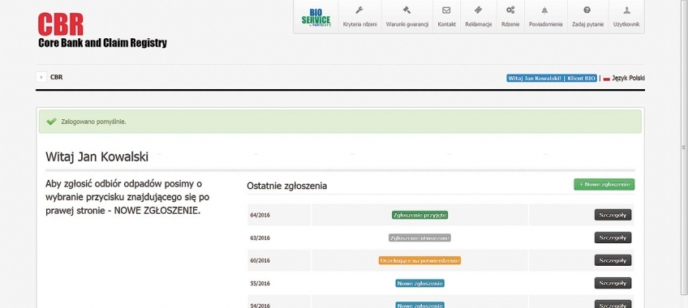Viewport: 688px width, 308px height.
Task: Open the Powiadomienia menu label
Action: 545,24
